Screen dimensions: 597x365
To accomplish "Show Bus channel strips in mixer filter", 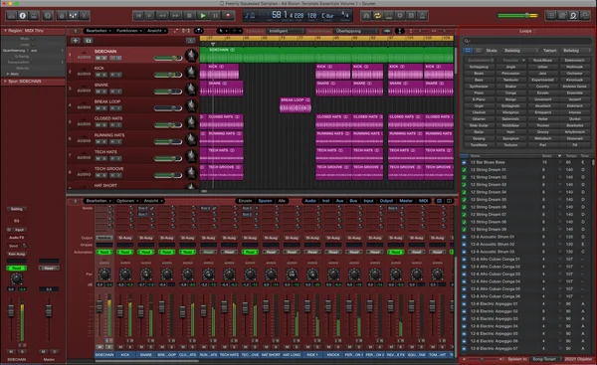I will coord(353,201).
